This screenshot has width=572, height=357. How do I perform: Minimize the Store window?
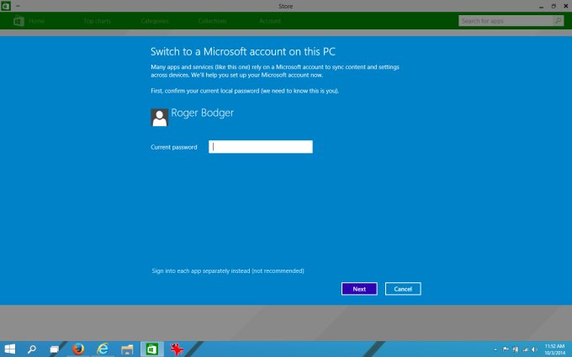point(542,6)
